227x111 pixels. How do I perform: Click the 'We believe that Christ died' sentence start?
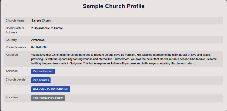[51, 55]
